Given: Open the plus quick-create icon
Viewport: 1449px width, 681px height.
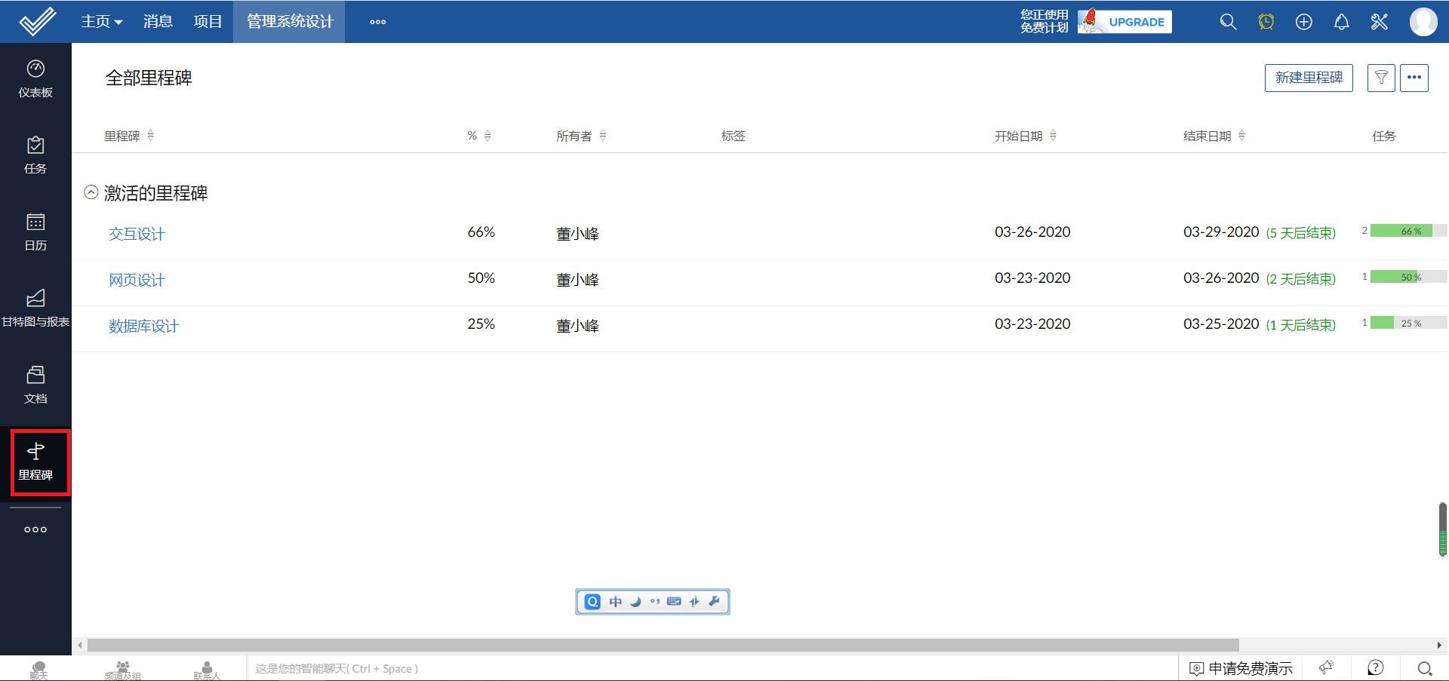Looking at the screenshot, I should tap(1303, 22).
